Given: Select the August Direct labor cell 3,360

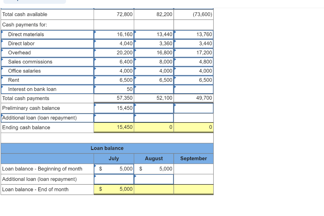Looking at the screenshot, I should (154, 44).
